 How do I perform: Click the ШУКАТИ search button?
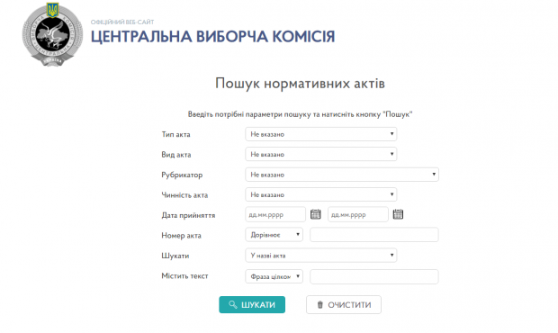pos(252,305)
